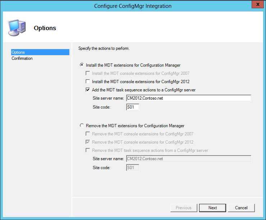The height and width of the screenshot is (220, 266).
Task: Click the disabled Site server name field under Remove
Action: coord(188,159)
